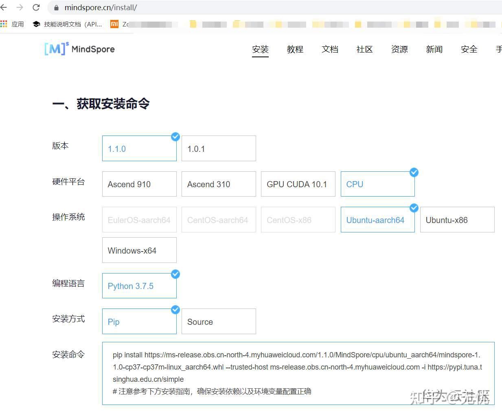Click the orange Mi bookmark icon
The height and width of the screenshot is (418, 502).
114,24
